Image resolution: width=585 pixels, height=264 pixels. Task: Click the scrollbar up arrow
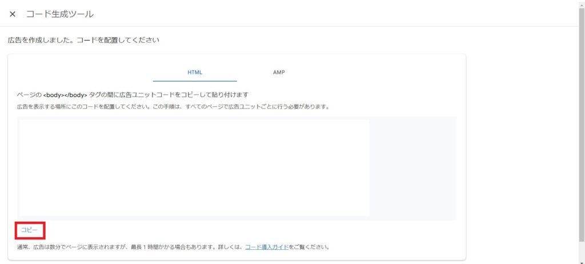point(581,3)
